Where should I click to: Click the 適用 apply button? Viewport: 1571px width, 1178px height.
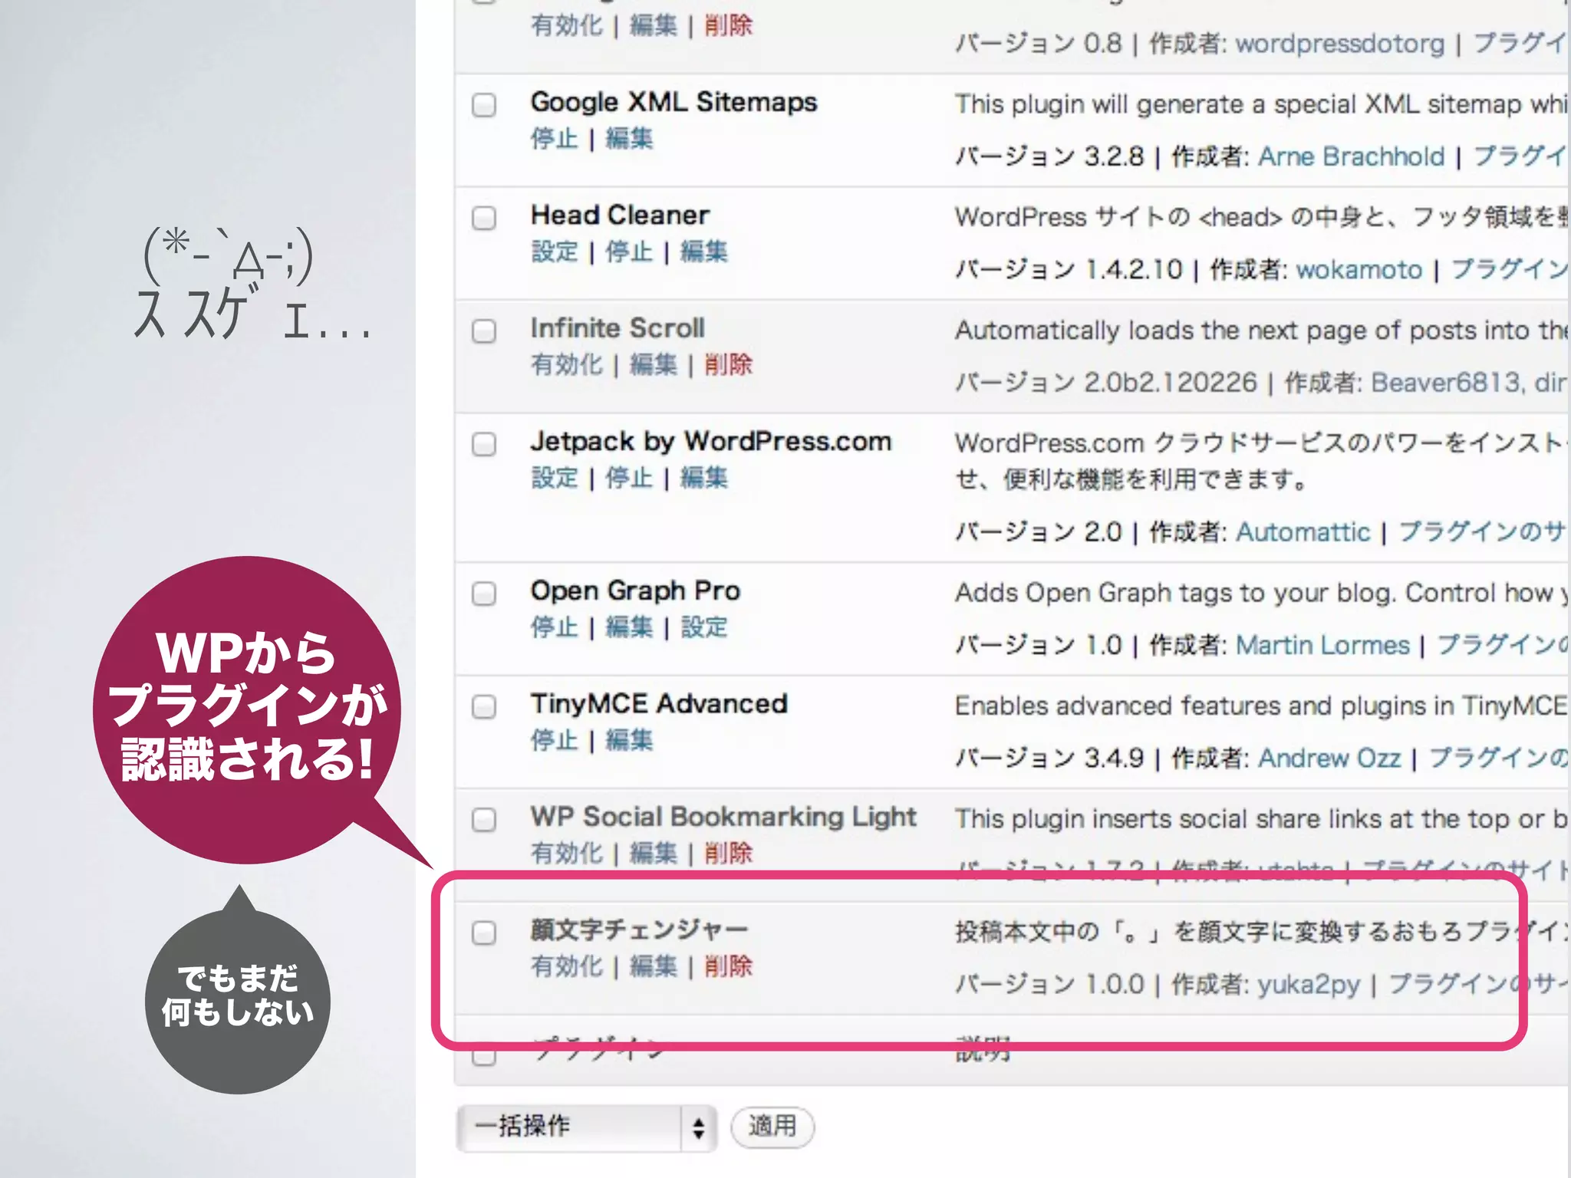(772, 1127)
